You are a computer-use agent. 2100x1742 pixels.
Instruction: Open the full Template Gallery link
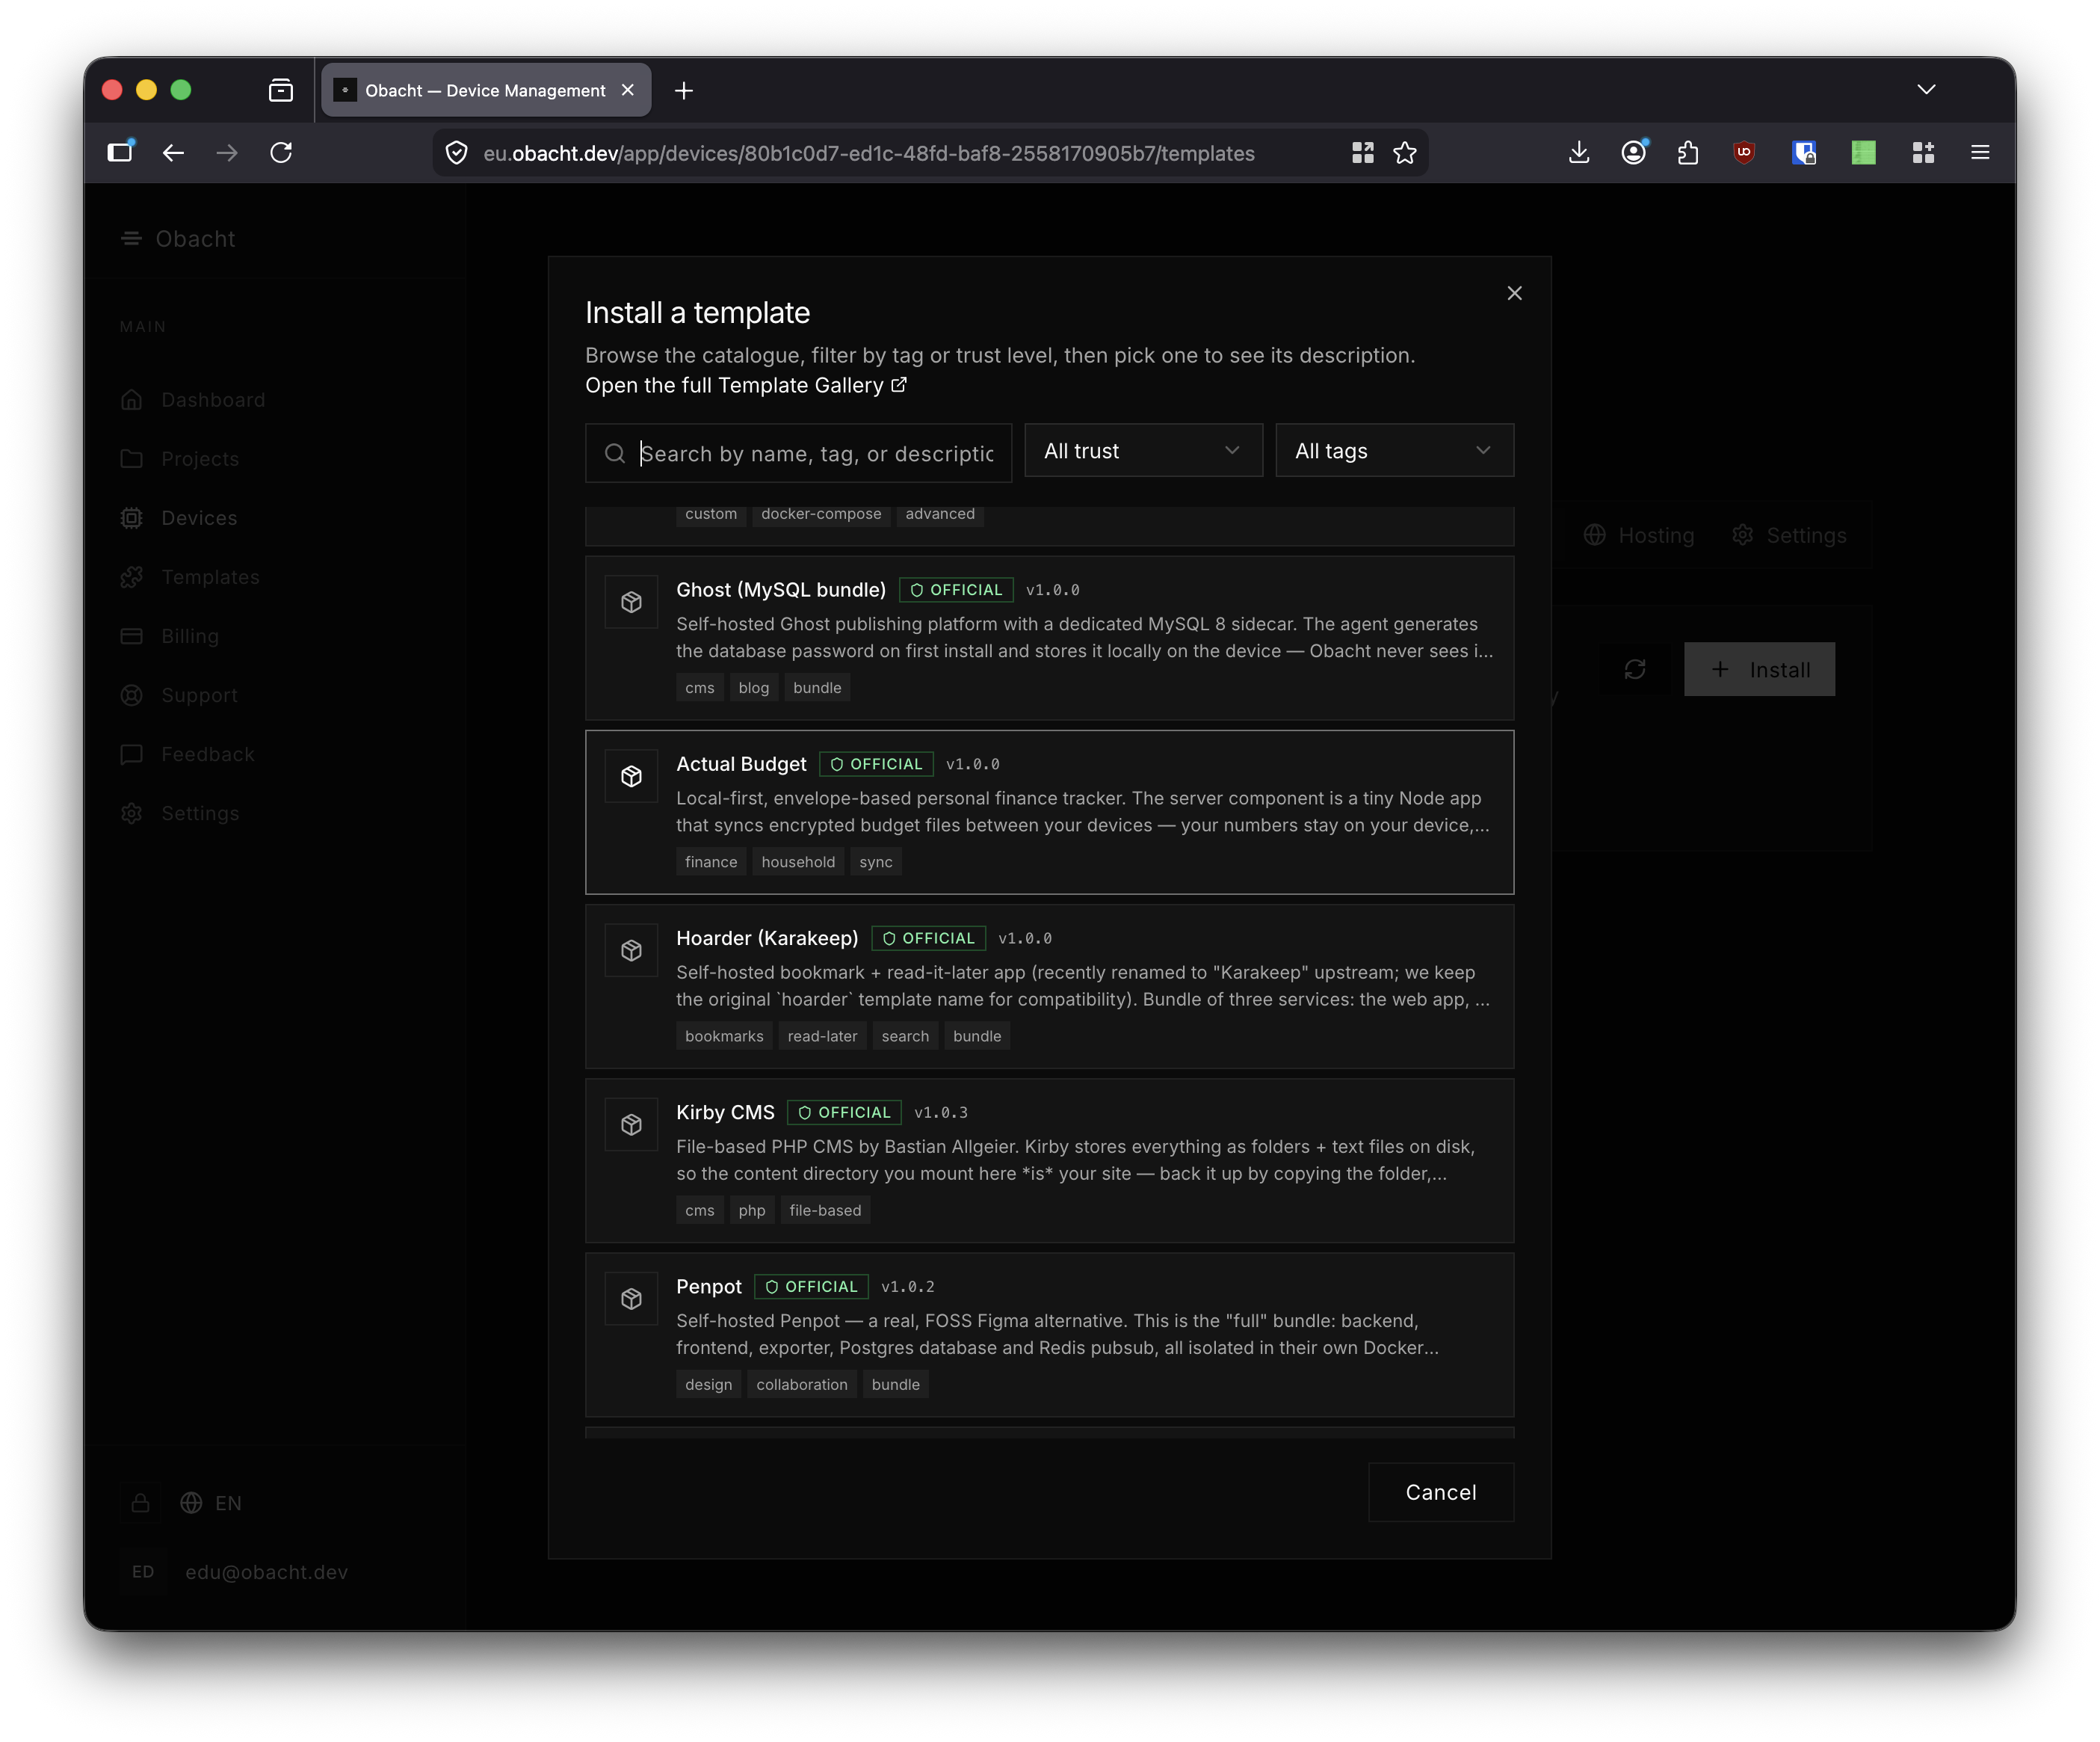(x=746, y=385)
